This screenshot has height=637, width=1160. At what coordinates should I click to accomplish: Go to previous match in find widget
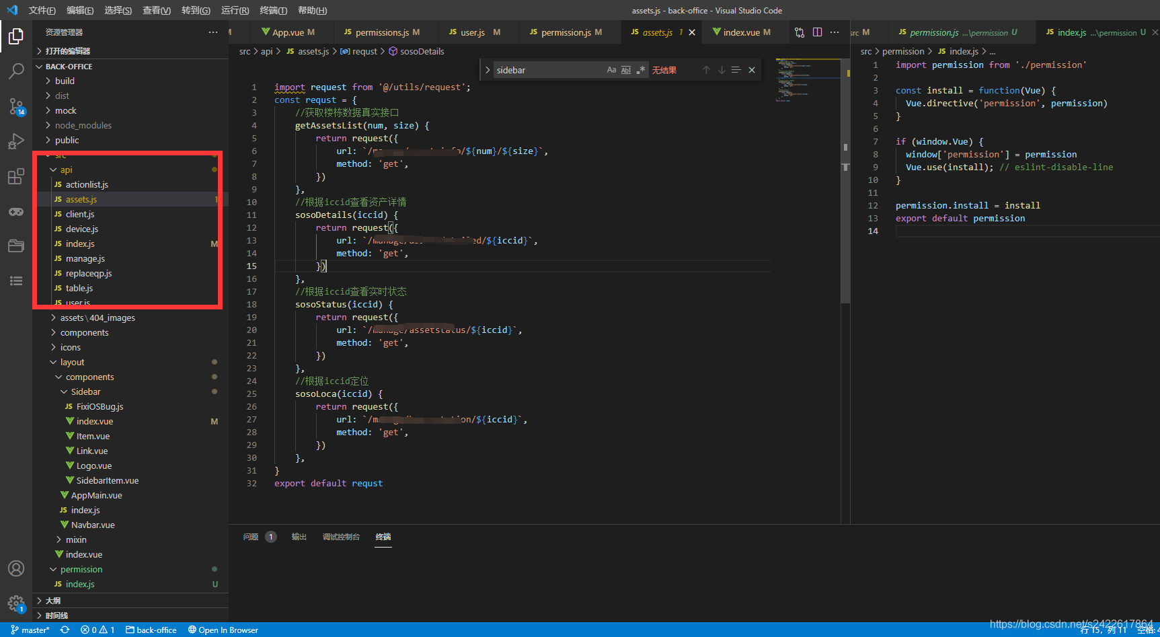(706, 70)
